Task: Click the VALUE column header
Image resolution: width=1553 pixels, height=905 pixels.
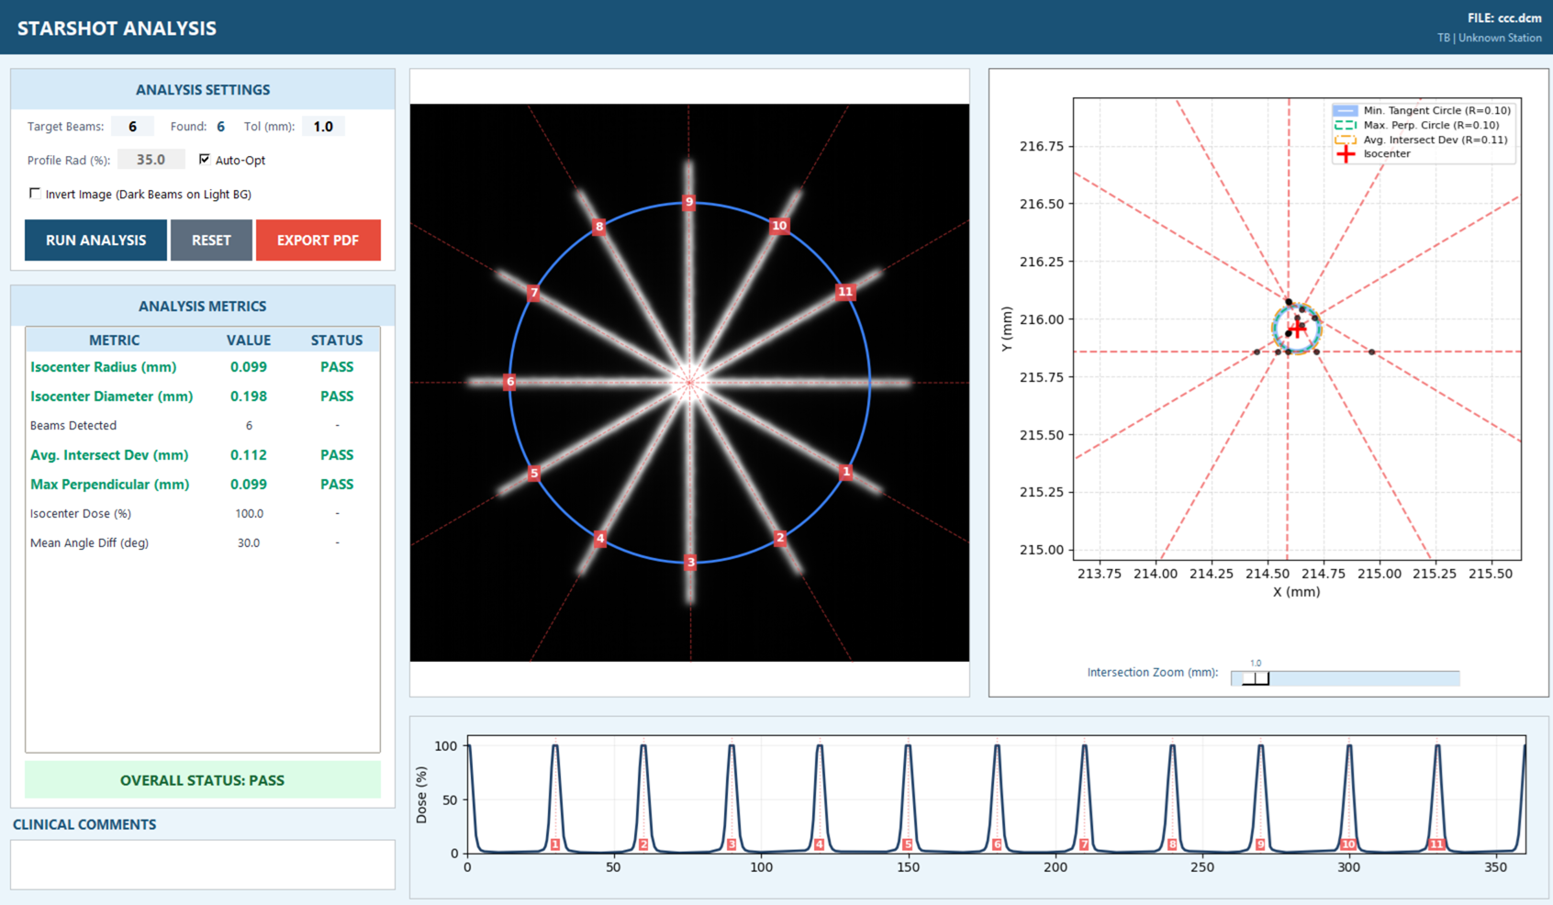Action: 249,340
